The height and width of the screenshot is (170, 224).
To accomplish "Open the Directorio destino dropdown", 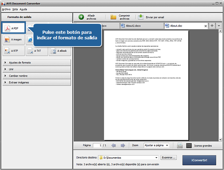I will pyautogui.click(x=128, y=158).
